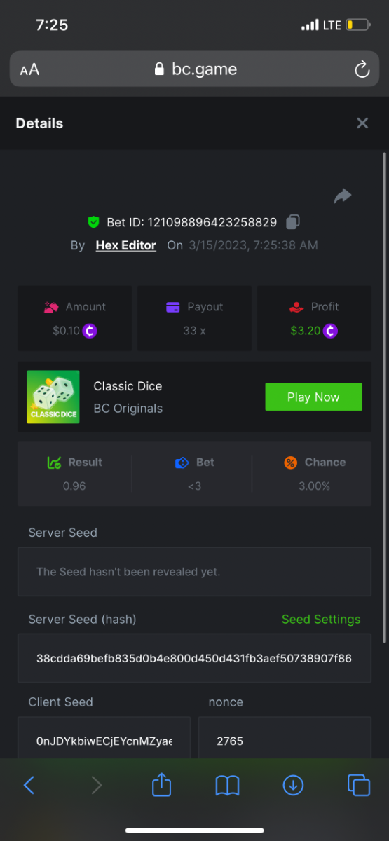Copy the Bet ID with copy icon
Screen dimensions: 389x841
[293, 222]
